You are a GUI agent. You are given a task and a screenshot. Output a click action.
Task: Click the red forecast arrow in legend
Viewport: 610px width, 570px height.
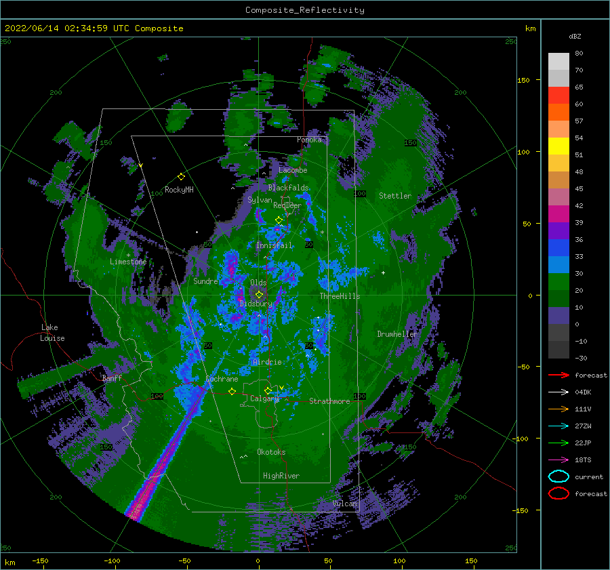[x=558, y=375]
